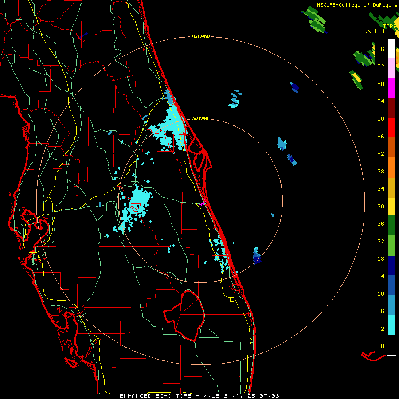The image size is (399, 399).
Task: Select the 42 scale value
Action: (381, 154)
